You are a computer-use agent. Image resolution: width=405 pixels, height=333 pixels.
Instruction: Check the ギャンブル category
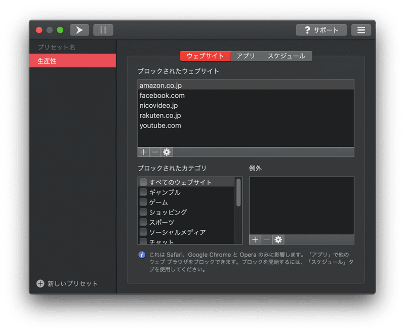(x=143, y=192)
